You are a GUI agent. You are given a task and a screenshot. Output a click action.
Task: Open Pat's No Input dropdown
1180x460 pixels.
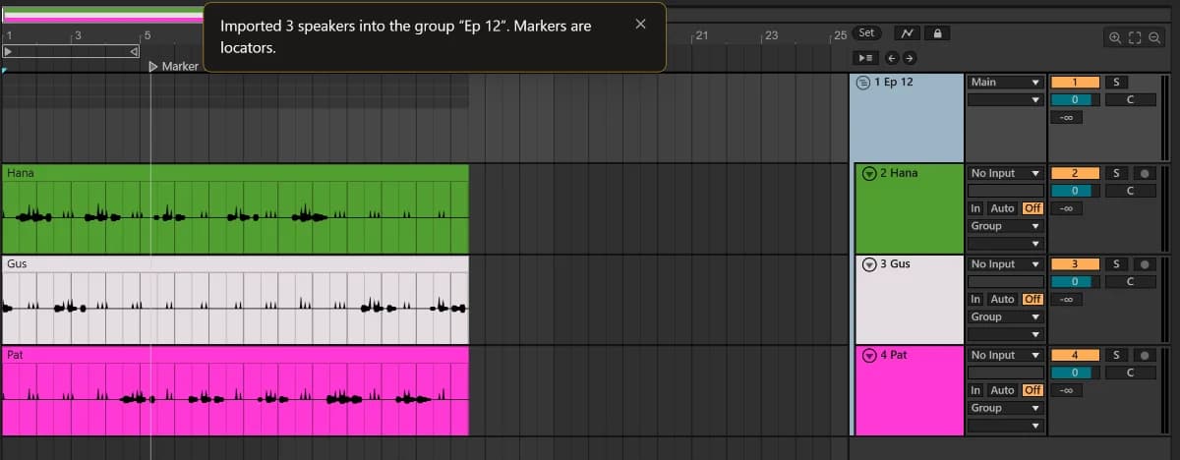tap(1005, 355)
